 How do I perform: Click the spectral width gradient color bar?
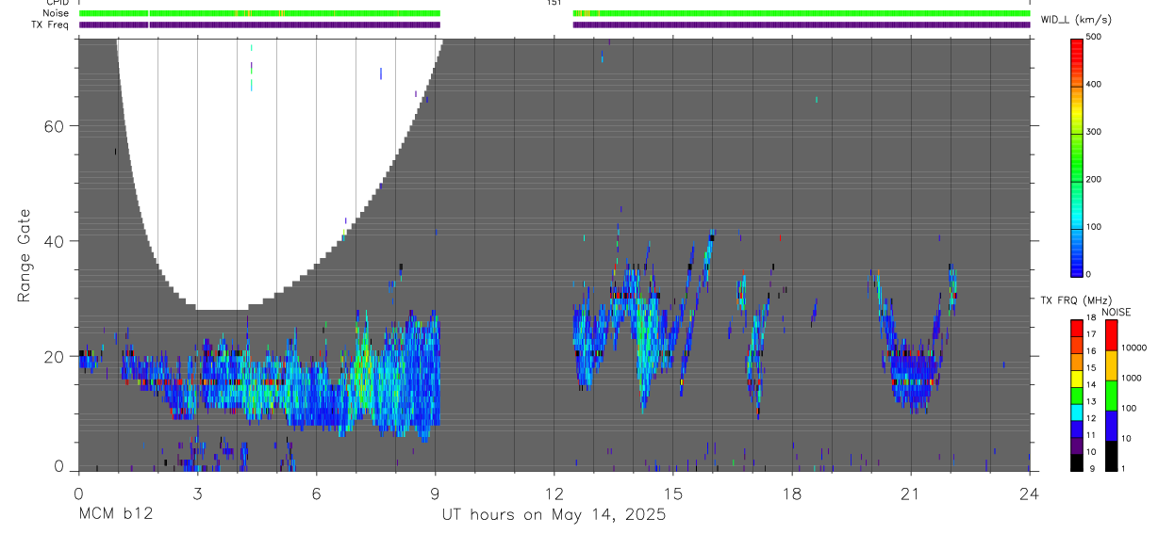(1077, 156)
